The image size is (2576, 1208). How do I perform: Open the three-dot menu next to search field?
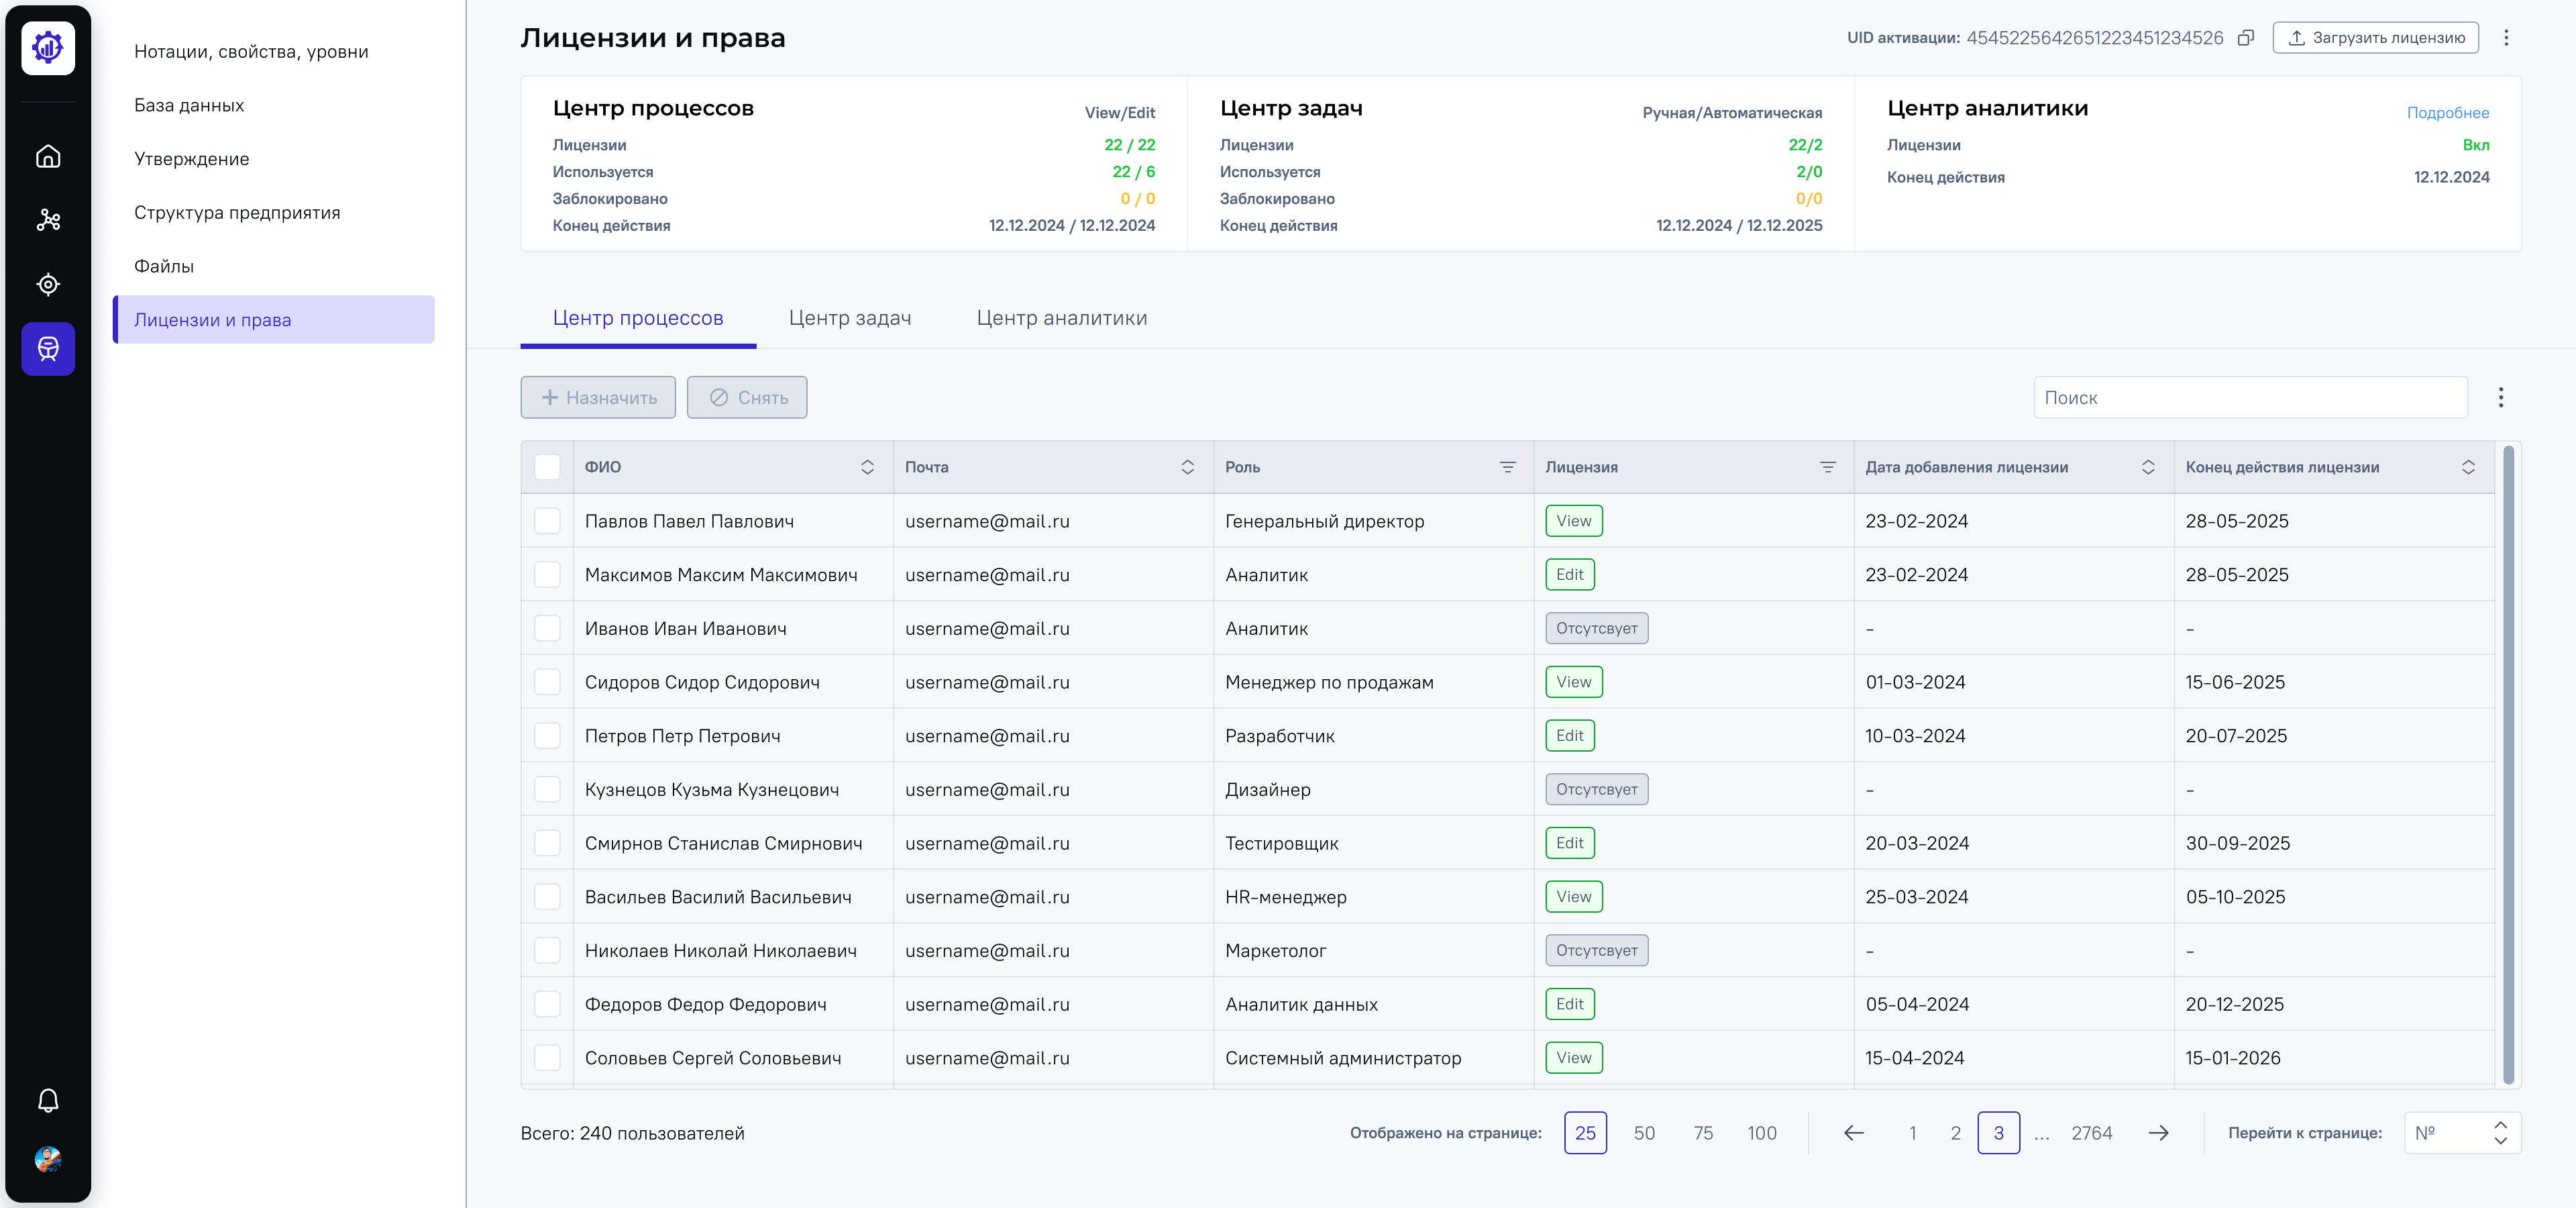pos(2501,398)
